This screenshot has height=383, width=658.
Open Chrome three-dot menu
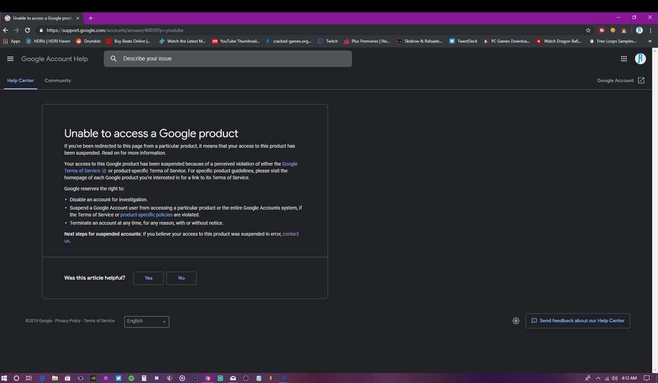[650, 30]
